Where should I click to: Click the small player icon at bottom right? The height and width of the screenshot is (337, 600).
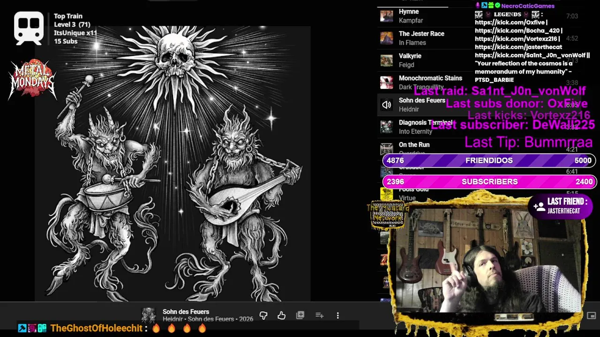coord(591,315)
